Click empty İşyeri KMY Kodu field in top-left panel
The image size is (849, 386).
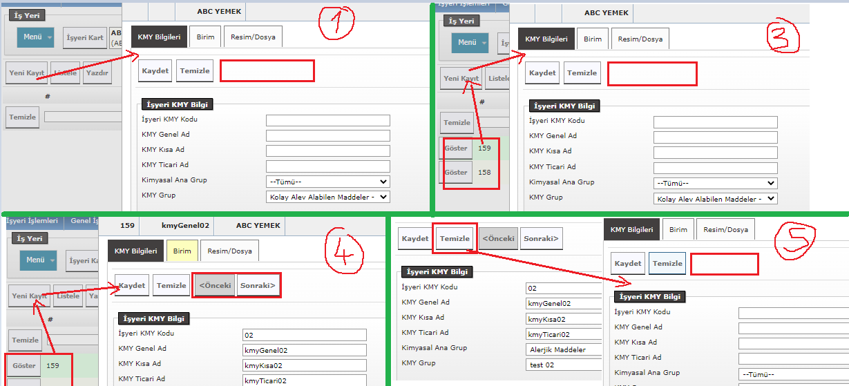click(327, 120)
